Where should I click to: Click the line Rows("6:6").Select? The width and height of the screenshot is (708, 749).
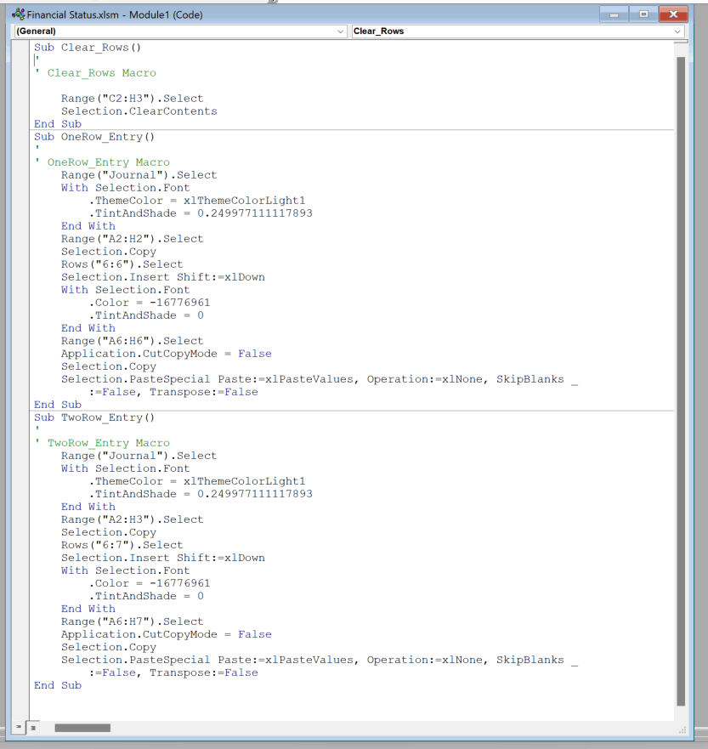122,264
